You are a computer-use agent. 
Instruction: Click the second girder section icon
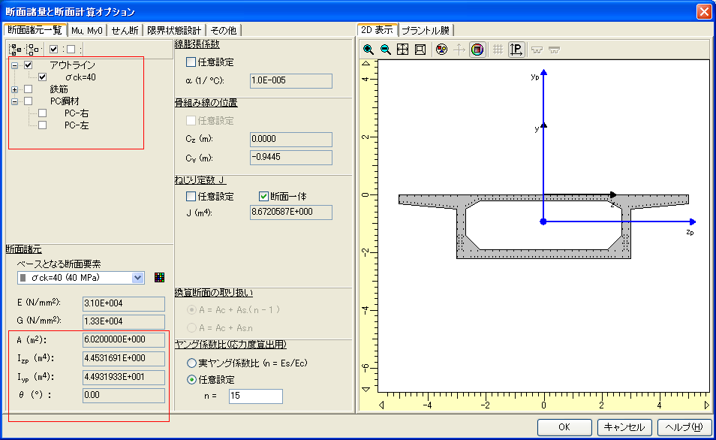pos(555,50)
